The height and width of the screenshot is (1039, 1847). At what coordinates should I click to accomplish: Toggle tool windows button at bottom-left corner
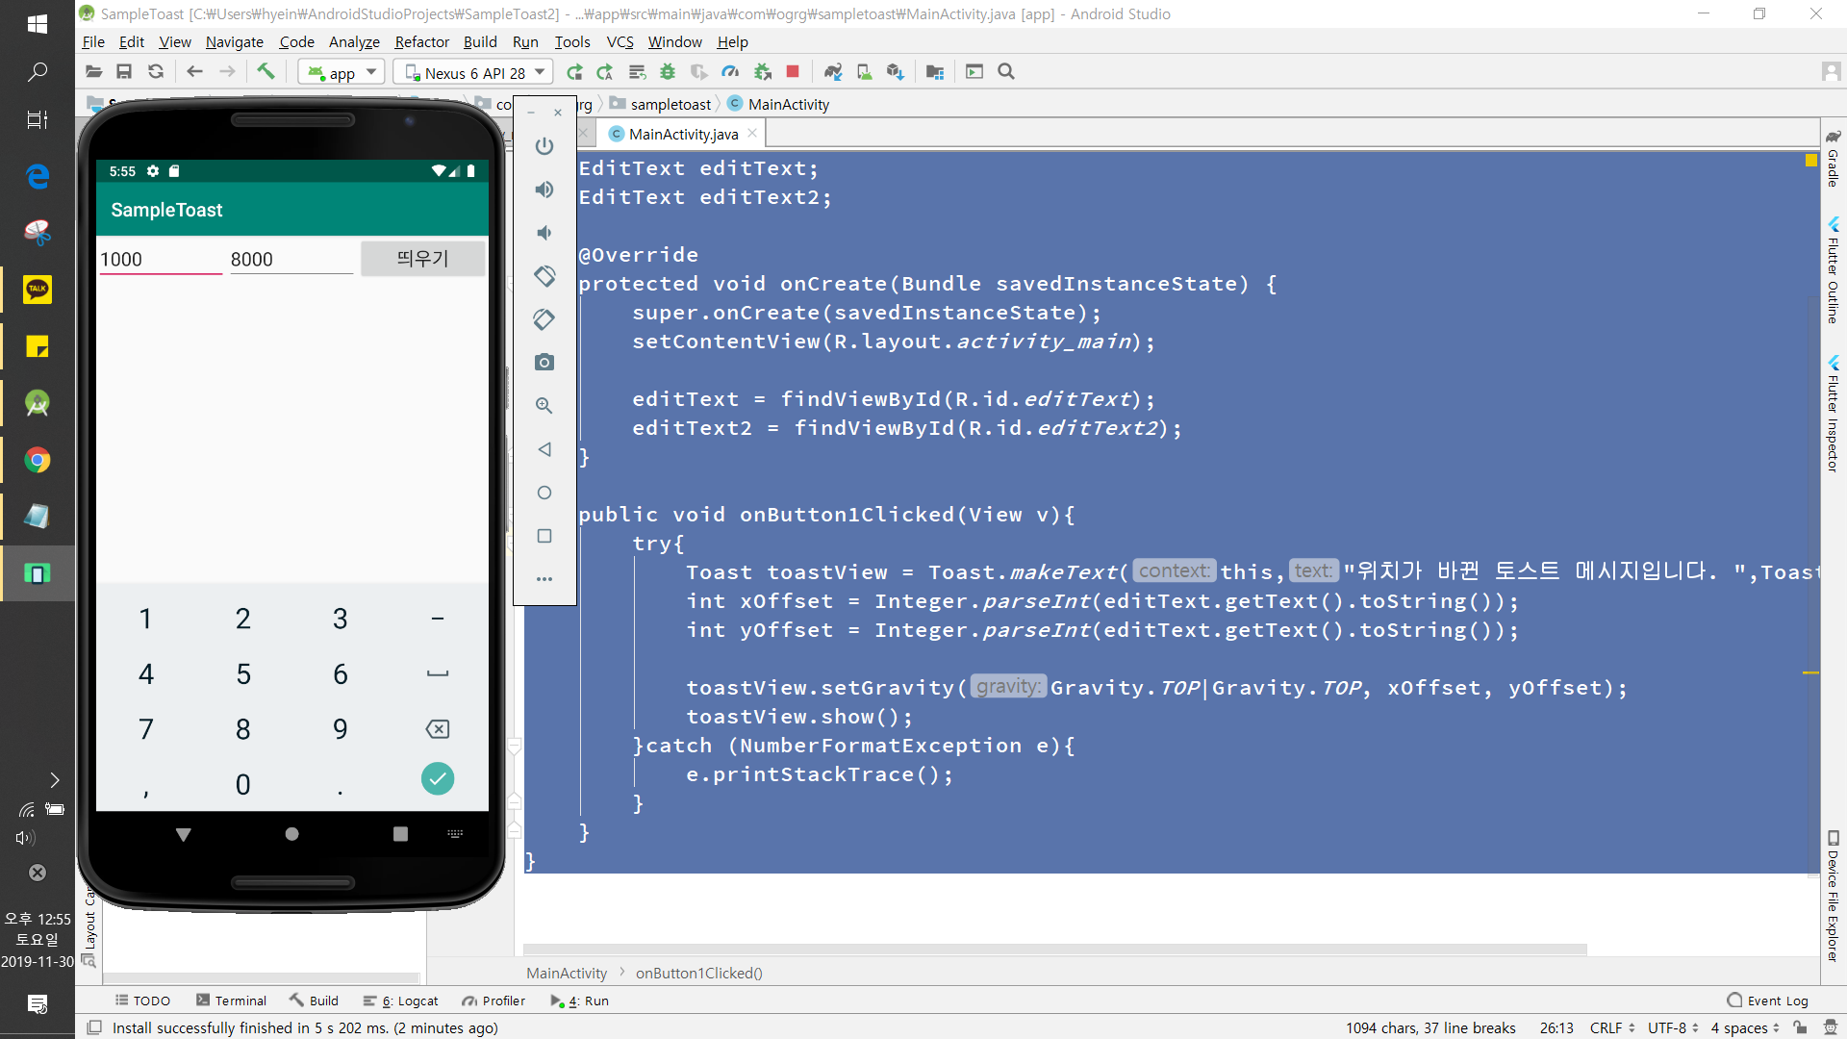(94, 1027)
